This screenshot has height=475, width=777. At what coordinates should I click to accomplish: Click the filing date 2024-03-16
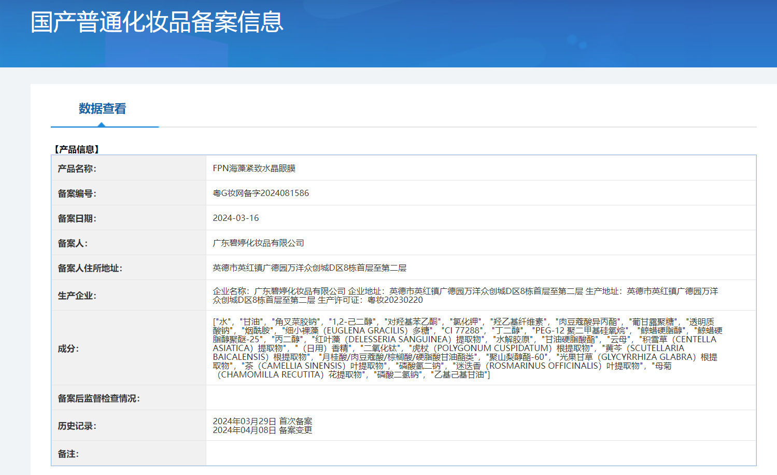(235, 218)
